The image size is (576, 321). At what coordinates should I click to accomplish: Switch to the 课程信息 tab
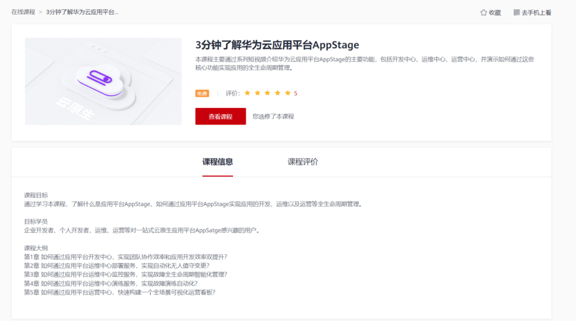pos(218,162)
